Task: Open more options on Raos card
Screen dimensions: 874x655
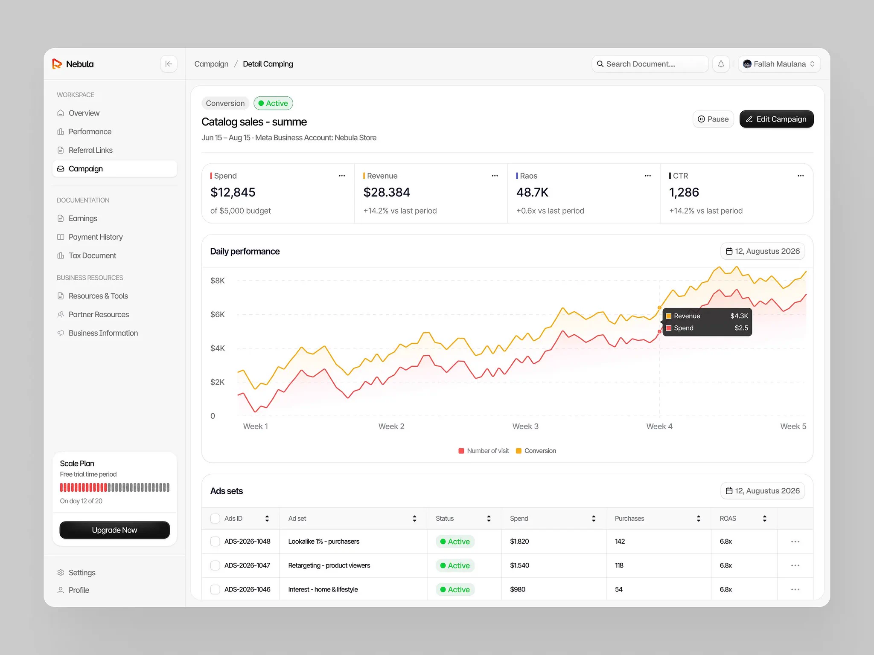Action: (x=648, y=176)
